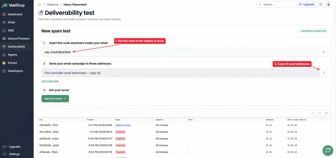Click Timed Out badge for run ab53ec5f
336x158 pixels.
point(120,139)
